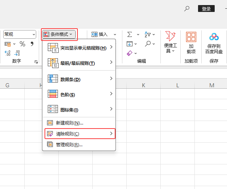Viewport: 227px width, 189px height.
Task: Open the 加载项 add-ins button
Action: 191,42
